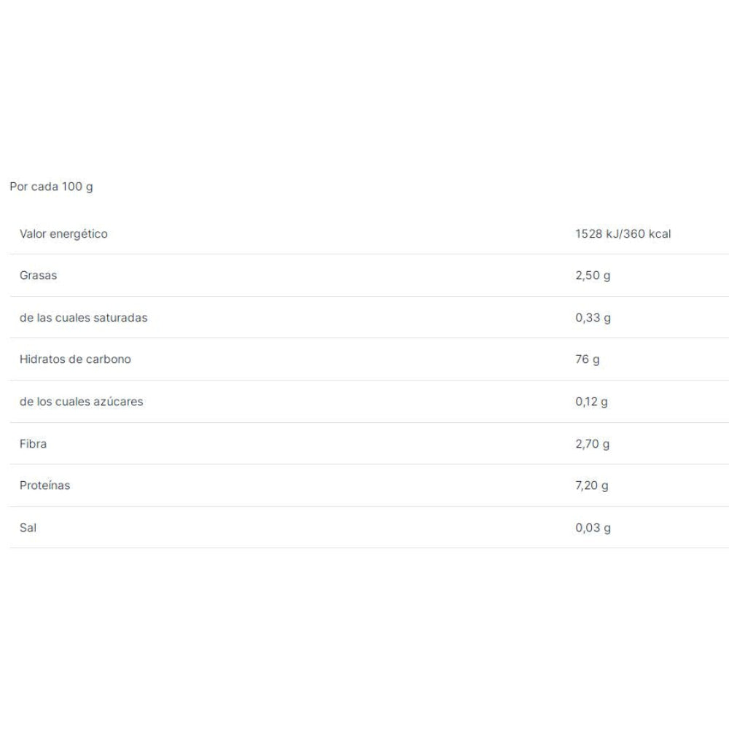Click the 1528 kJ/360 kcal energy value
729x729 pixels.
tap(623, 234)
